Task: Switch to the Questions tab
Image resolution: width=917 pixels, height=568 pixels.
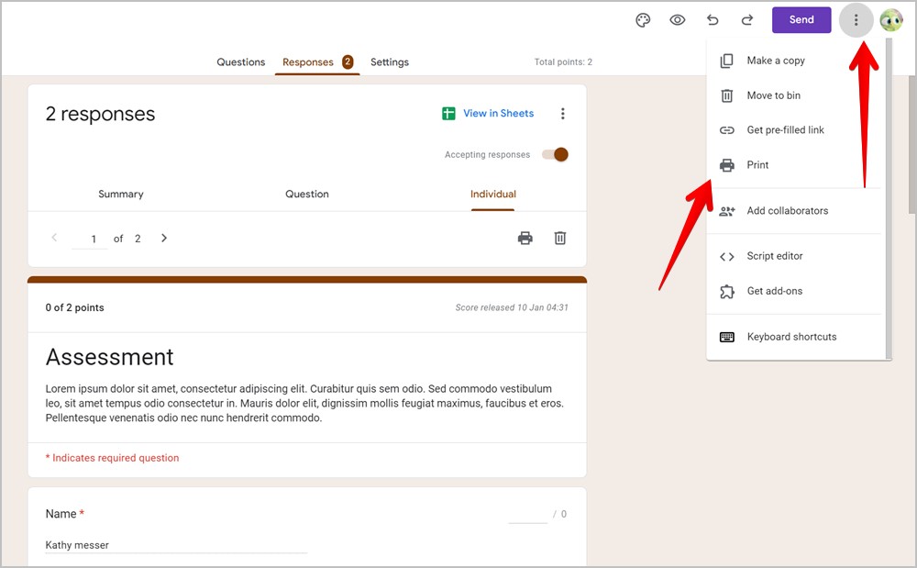Action: click(x=240, y=62)
